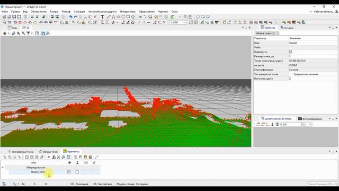
Task: Switch to the Фотоизображения tab
Action: [310, 119]
